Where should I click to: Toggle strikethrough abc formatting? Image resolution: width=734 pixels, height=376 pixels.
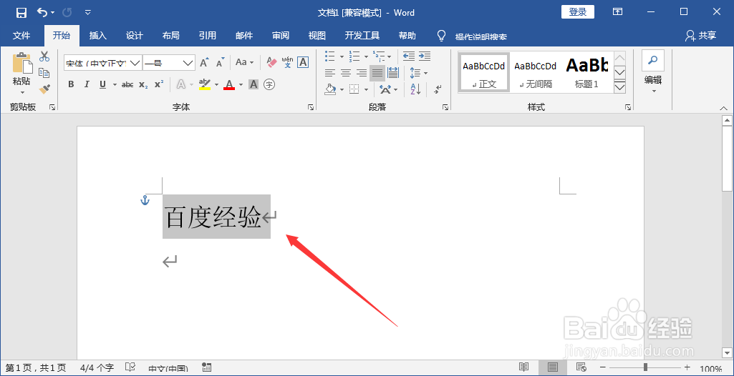coord(127,84)
